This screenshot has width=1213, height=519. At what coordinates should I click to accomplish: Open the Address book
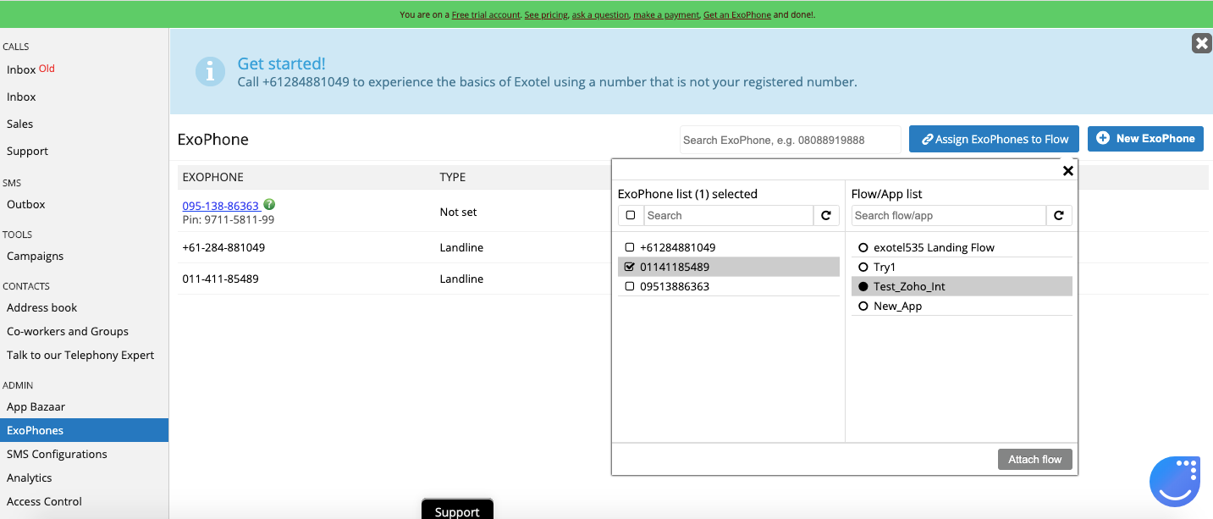(x=41, y=307)
